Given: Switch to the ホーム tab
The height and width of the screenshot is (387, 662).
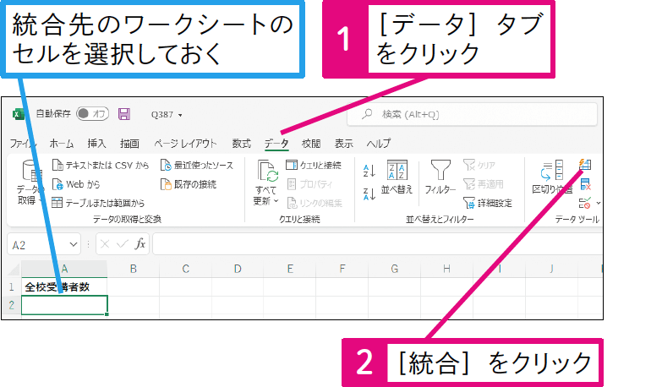Looking at the screenshot, I should click(x=62, y=144).
